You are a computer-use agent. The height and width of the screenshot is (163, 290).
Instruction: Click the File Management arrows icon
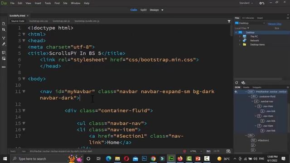4,29
